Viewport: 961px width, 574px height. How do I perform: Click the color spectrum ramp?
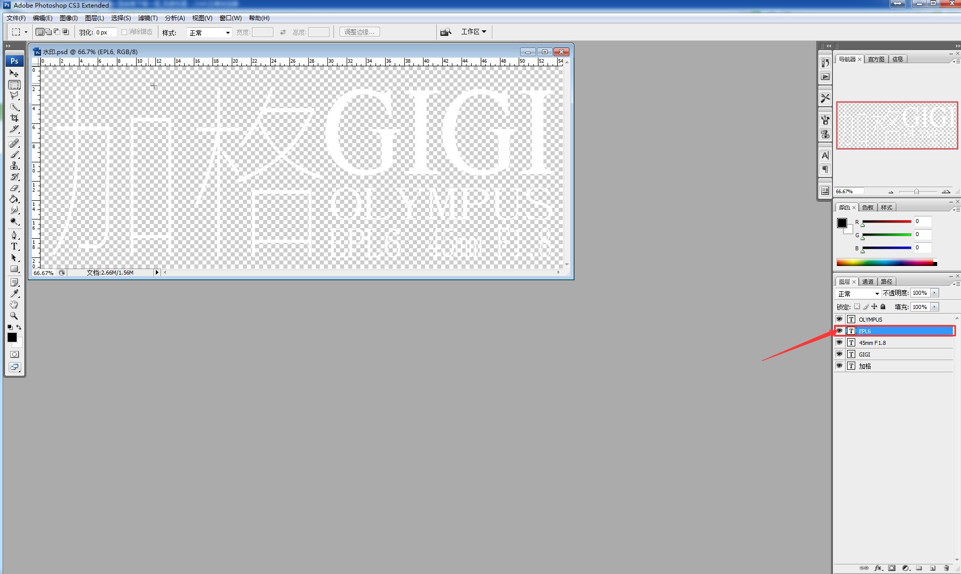(887, 262)
